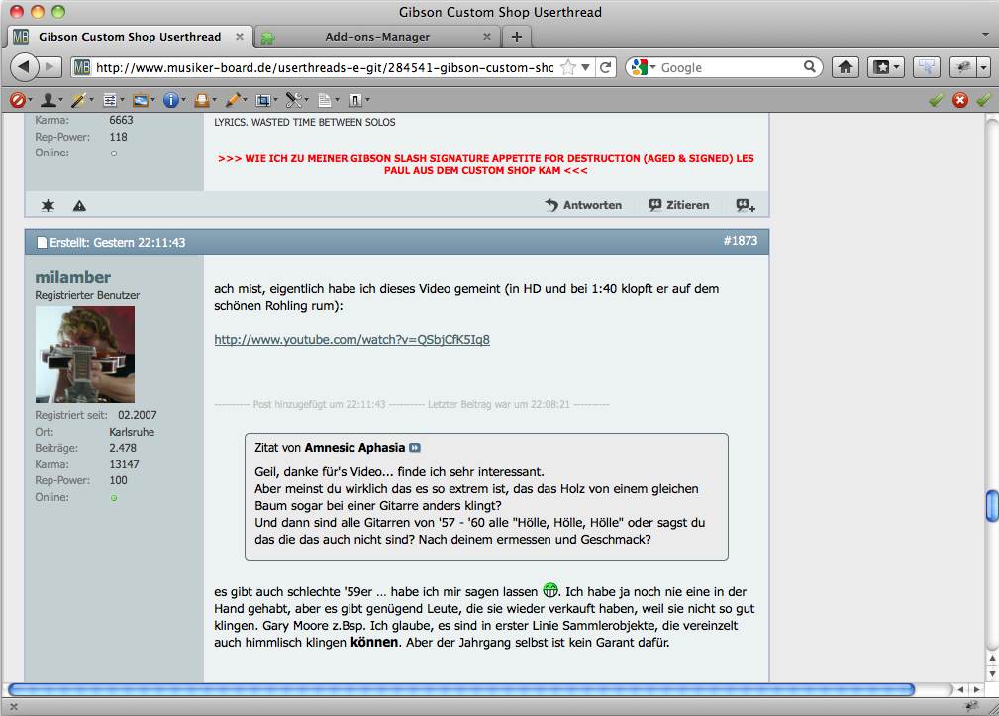
Task: Open post number #1873 permalink
Action: pyautogui.click(x=741, y=241)
